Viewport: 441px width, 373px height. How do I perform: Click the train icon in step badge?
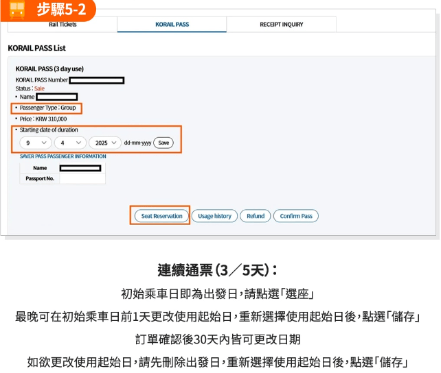click(x=17, y=9)
